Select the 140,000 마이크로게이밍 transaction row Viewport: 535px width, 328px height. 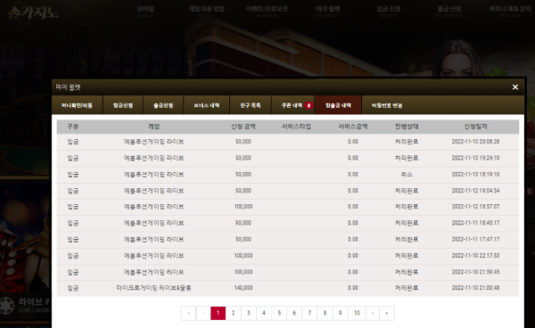288,288
